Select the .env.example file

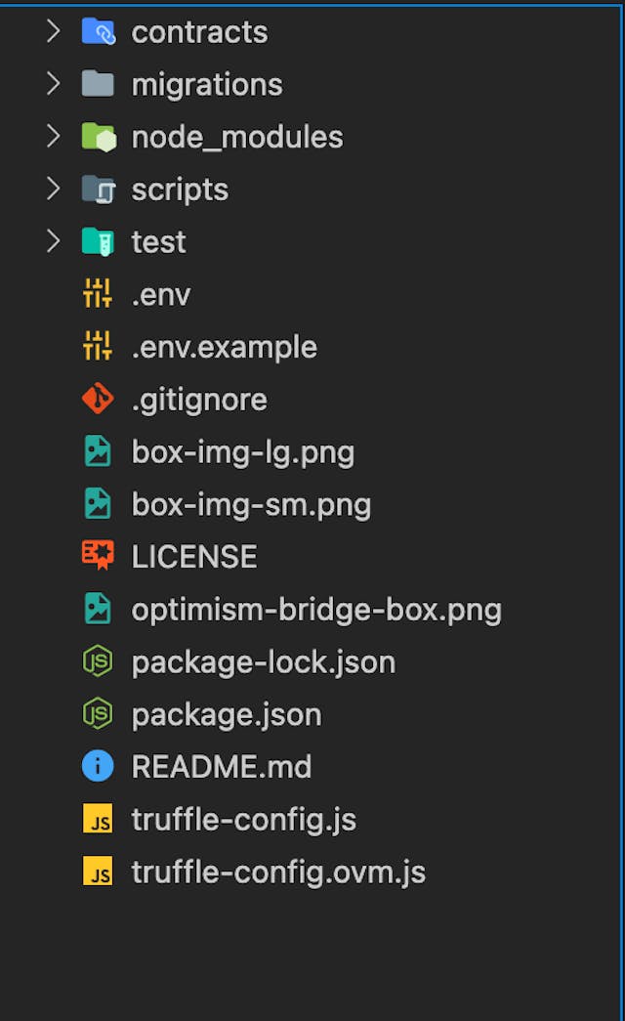(223, 347)
